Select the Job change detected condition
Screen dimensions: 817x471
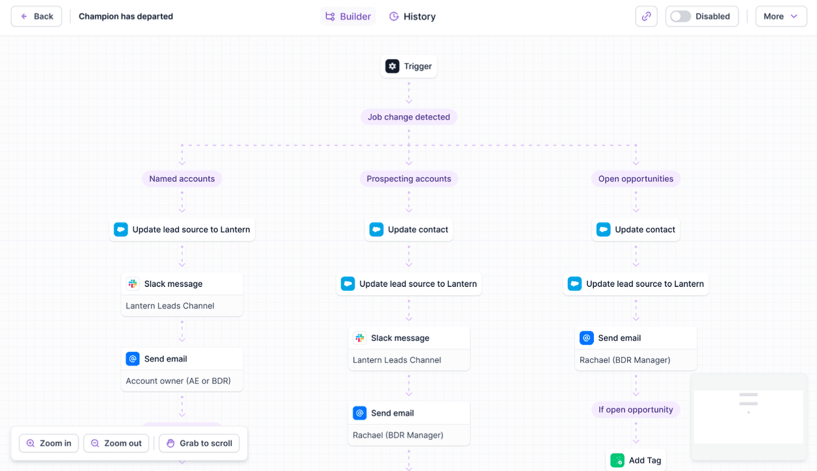pos(409,117)
